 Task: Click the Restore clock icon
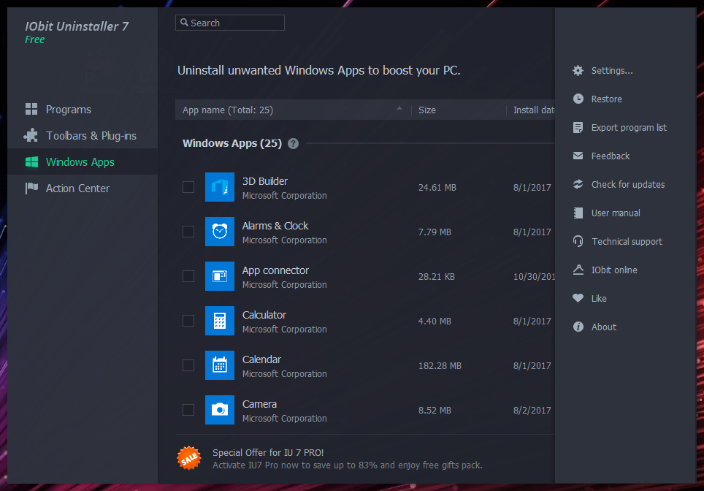pyautogui.click(x=578, y=99)
